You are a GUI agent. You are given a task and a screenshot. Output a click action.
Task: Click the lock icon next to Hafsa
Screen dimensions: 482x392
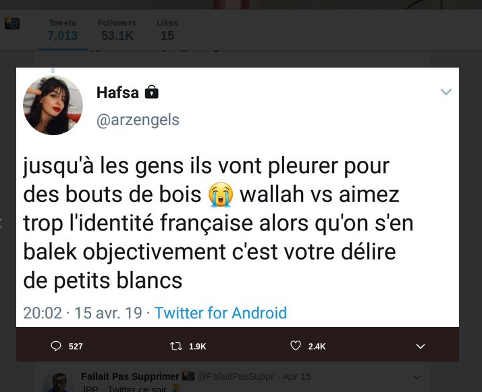(151, 92)
